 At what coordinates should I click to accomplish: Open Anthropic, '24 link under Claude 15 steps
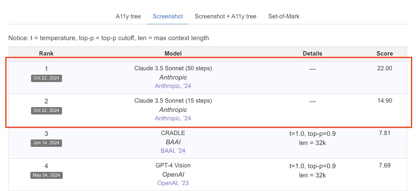(173, 119)
